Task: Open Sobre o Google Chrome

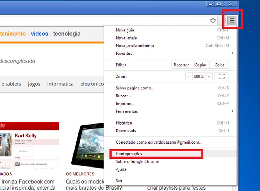Action: click(x=137, y=161)
